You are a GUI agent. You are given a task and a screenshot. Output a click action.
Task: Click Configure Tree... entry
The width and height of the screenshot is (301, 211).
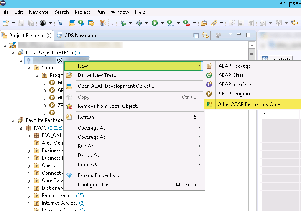pyautogui.click(x=134, y=185)
